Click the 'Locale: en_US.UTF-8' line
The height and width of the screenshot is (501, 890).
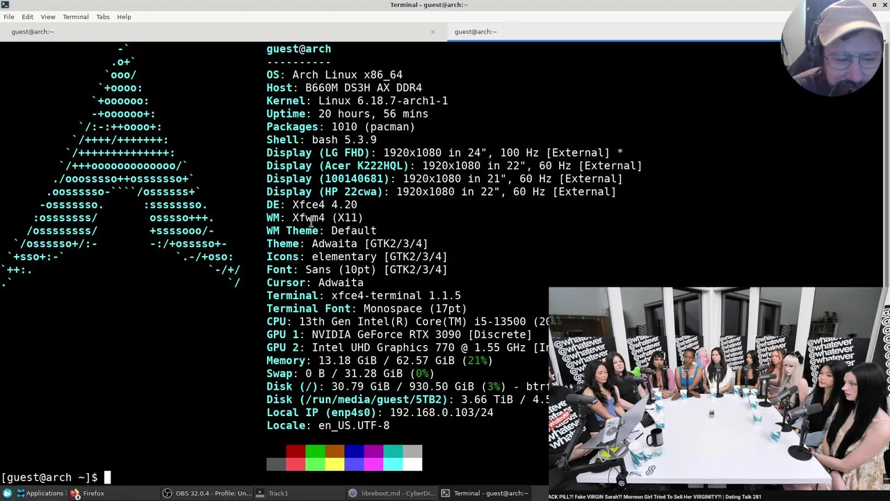tap(328, 425)
